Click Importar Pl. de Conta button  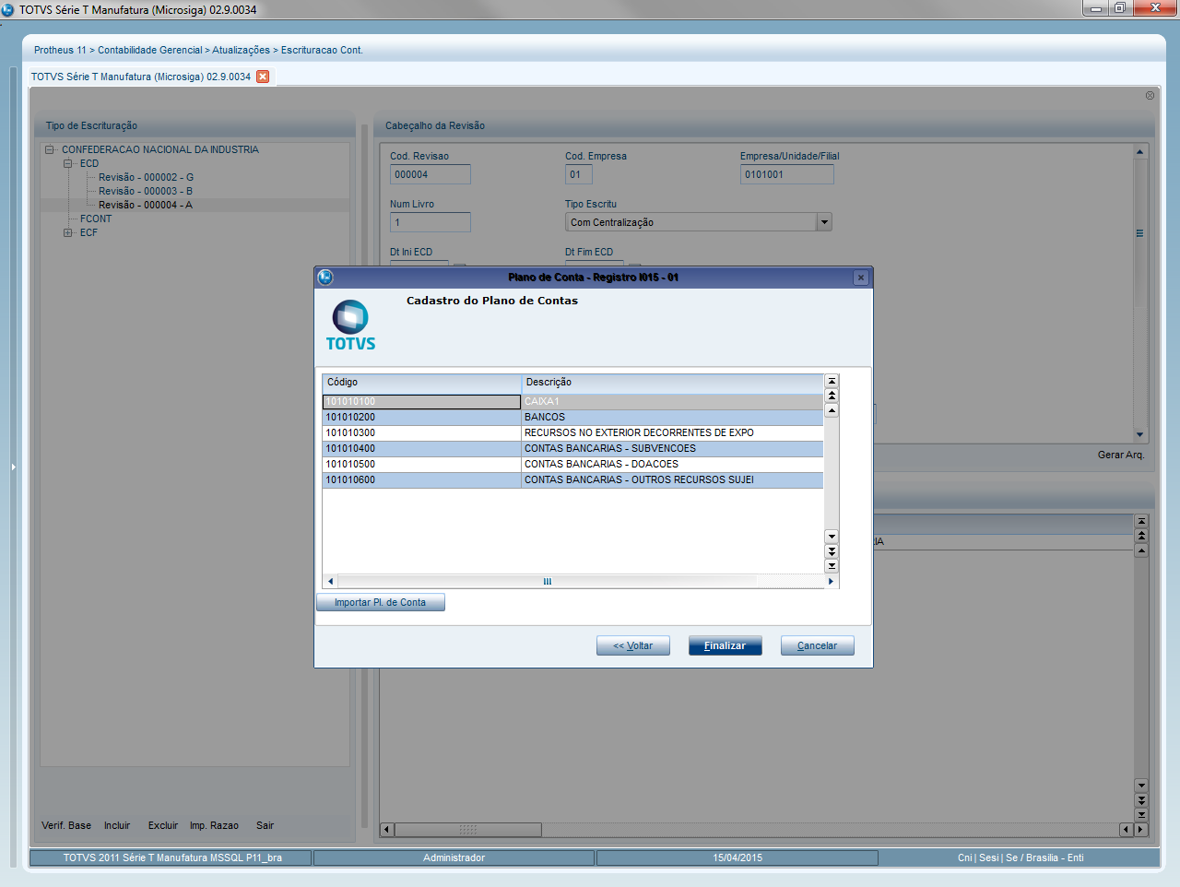pos(381,602)
